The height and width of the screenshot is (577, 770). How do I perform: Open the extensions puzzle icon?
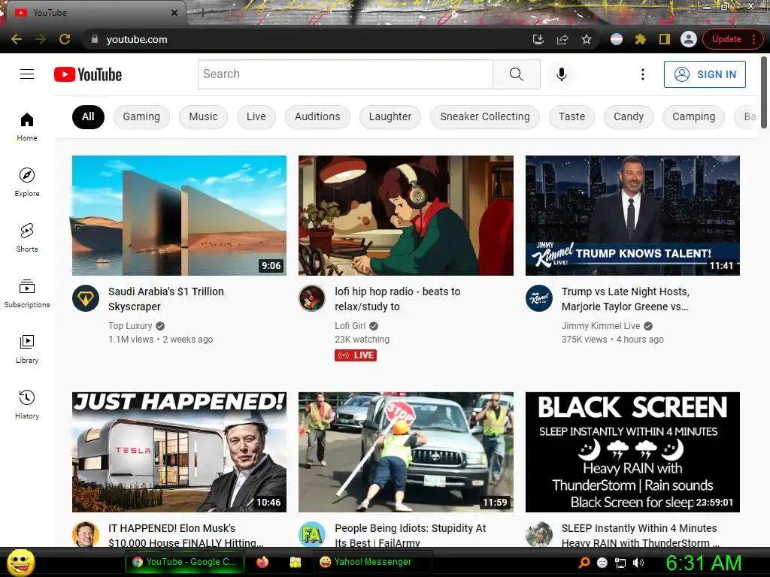641,39
